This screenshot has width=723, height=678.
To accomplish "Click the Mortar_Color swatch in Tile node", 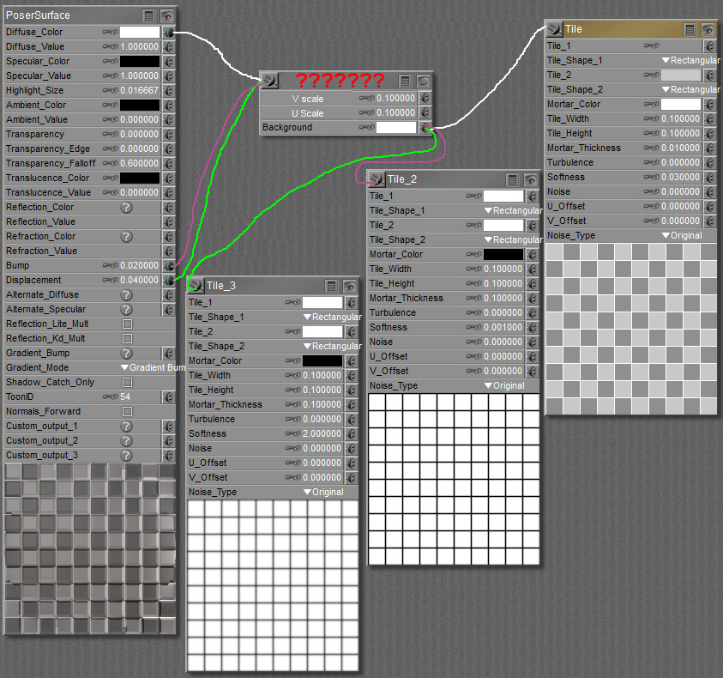I will pyautogui.click(x=681, y=105).
